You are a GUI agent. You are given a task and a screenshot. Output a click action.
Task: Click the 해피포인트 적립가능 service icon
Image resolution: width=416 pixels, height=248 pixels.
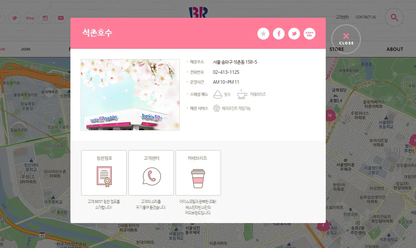pos(216,108)
